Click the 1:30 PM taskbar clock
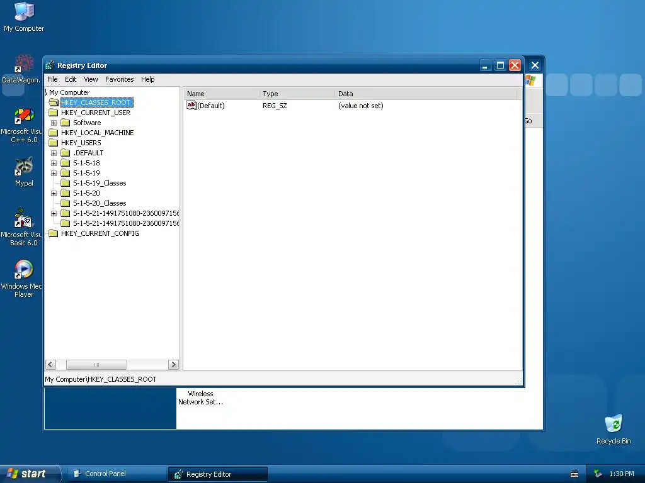Viewport: 645px width, 483px height. (x=622, y=474)
